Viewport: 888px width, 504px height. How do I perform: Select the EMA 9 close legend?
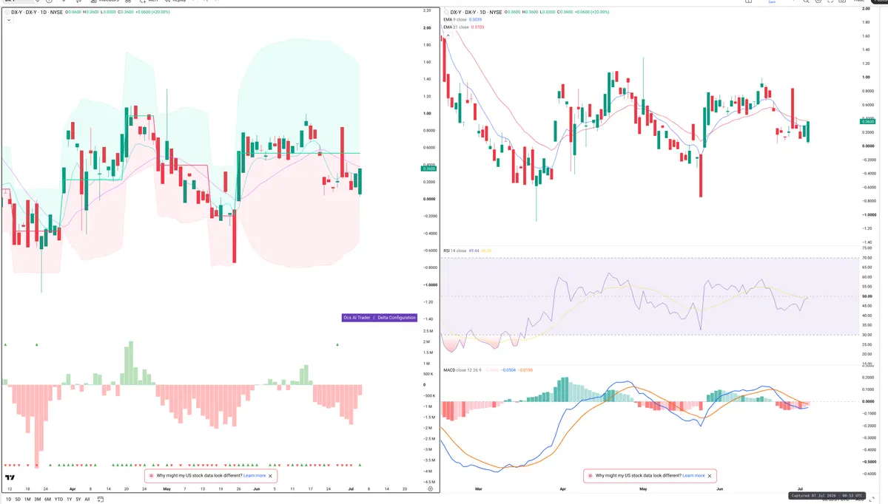click(456, 20)
